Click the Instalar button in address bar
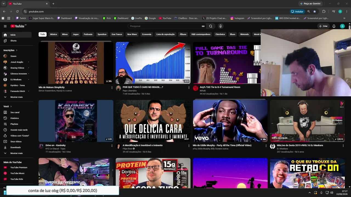351x197 pixels. click(297, 11)
